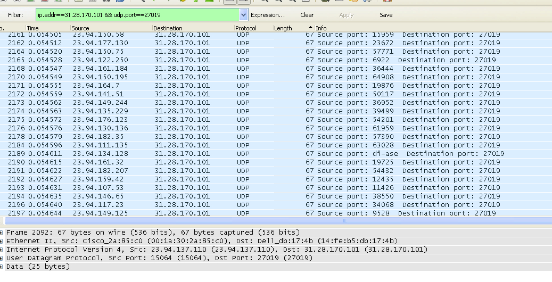
Task: Select packet 2164 from 23.94.150.75
Action: click(x=276, y=52)
